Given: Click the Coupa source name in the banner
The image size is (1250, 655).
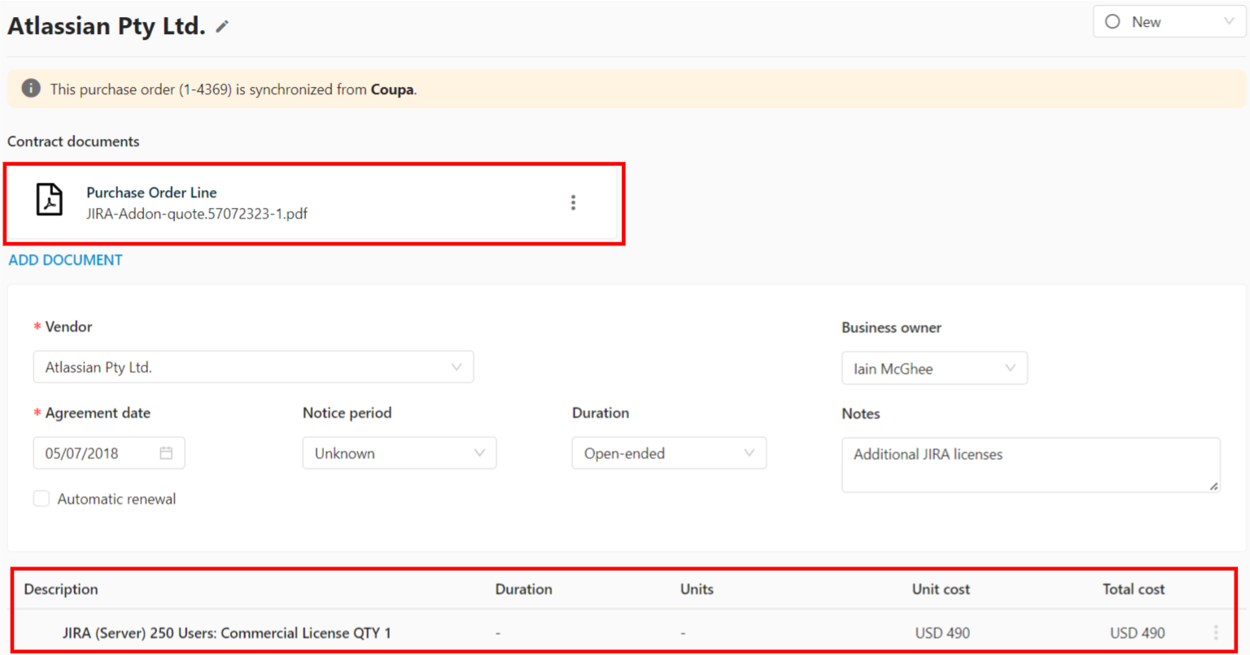Looking at the screenshot, I should (x=392, y=89).
